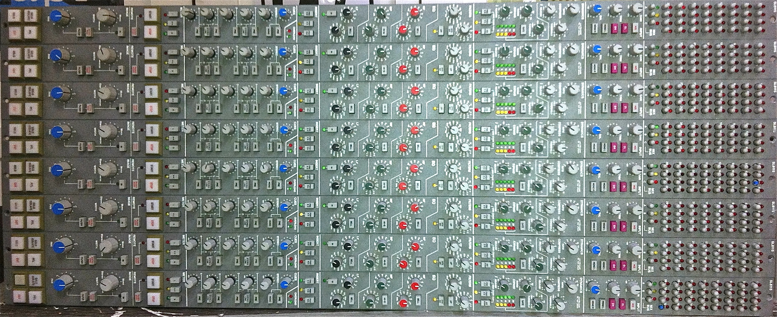
Task: Click the blue STEREO knob on the top strip
Action: tap(284, 13)
